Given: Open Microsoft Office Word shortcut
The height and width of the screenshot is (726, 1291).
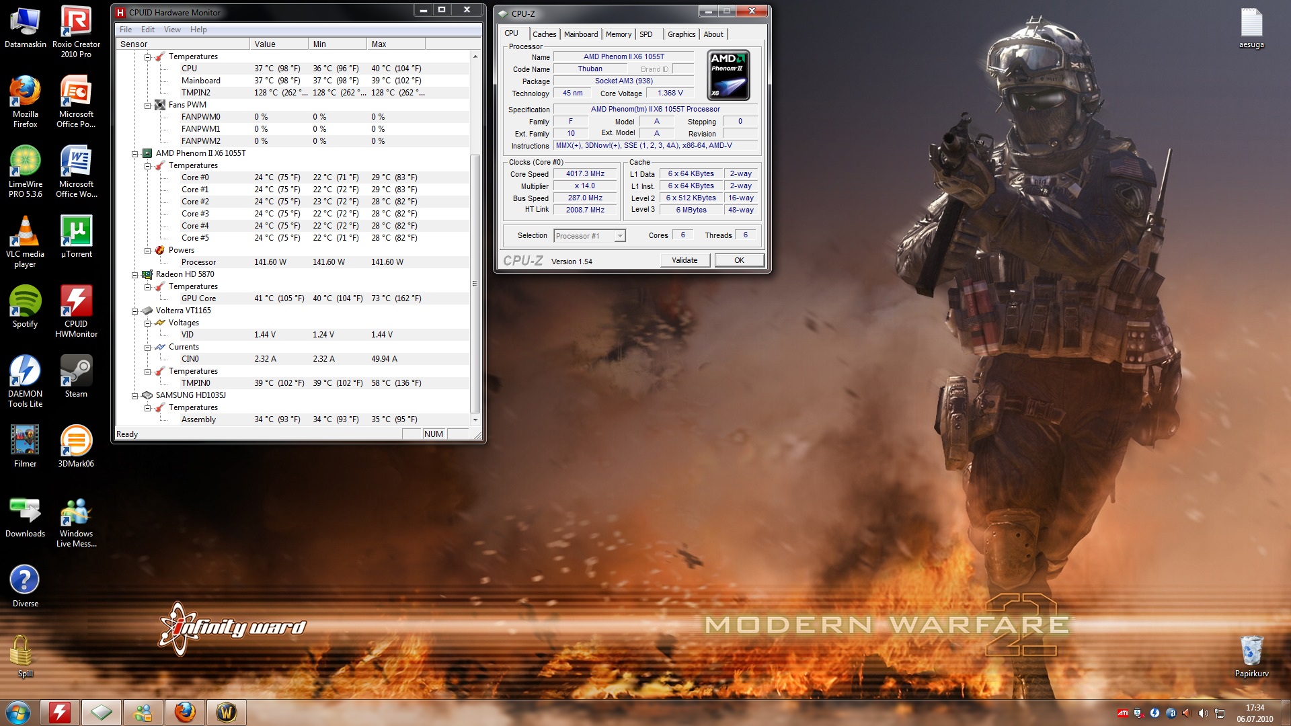Looking at the screenshot, I should coord(76,171).
